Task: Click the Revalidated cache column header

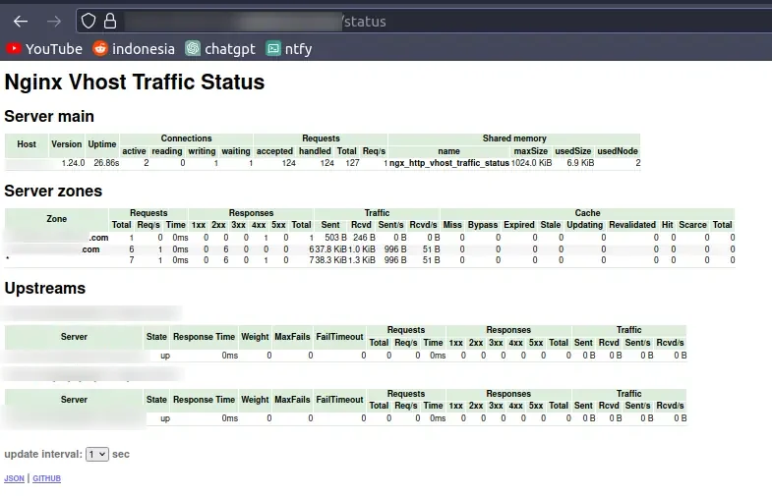Action: [632, 225]
